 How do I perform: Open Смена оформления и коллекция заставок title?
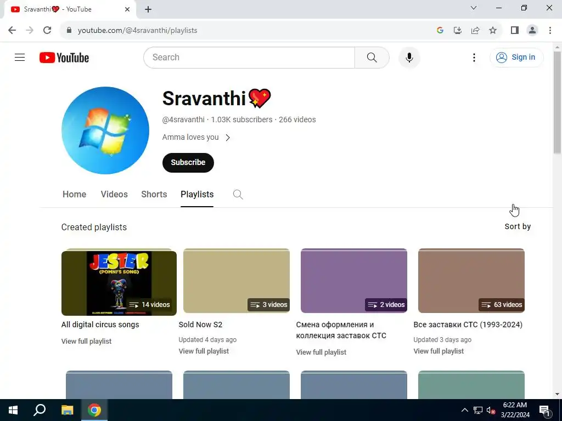[341, 329]
